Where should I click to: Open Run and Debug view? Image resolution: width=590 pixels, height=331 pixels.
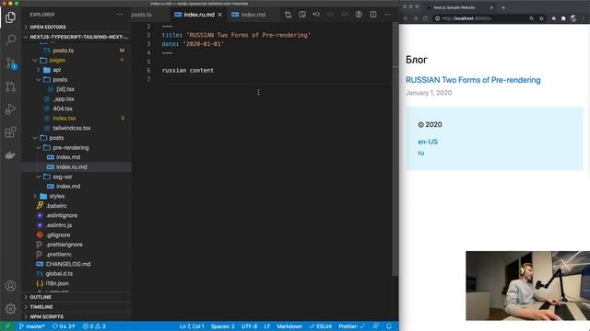pos(10,109)
